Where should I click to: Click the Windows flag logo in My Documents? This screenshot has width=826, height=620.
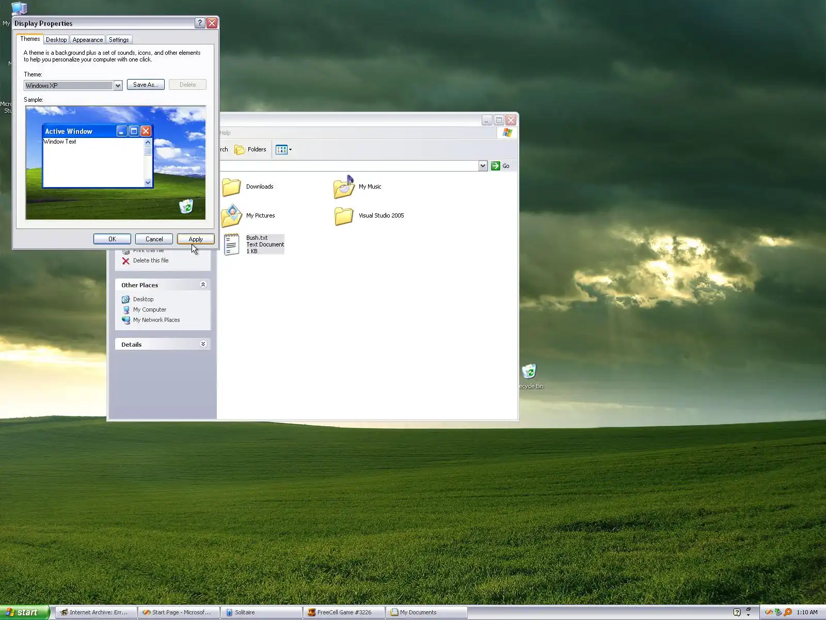(507, 133)
